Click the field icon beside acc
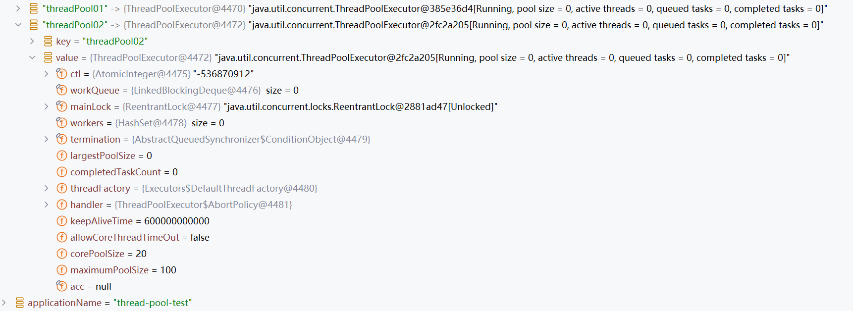853x311 pixels. coord(61,286)
